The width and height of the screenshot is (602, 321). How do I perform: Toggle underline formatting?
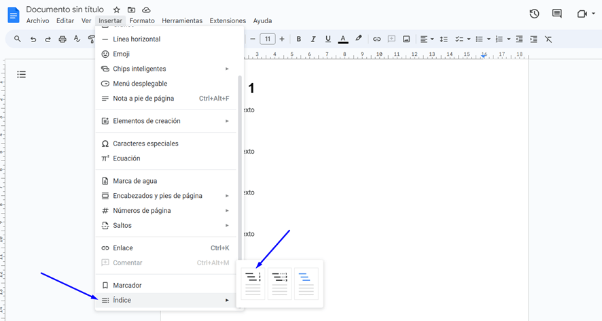(x=328, y=39)
